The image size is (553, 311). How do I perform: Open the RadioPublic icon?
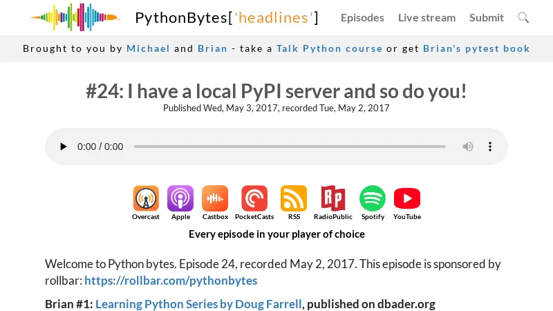click(332, 199)
